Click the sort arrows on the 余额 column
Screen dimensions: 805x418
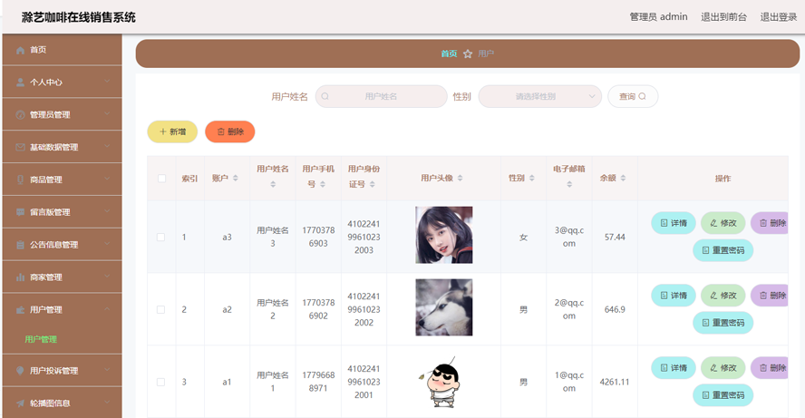coord(623,179)
